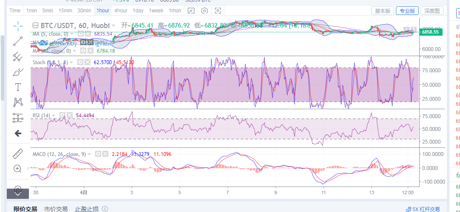The height and width of the screenshot is (212, 460).
Task: Open the 市价交易 market trade tab
Action: [x=56, y=209]
